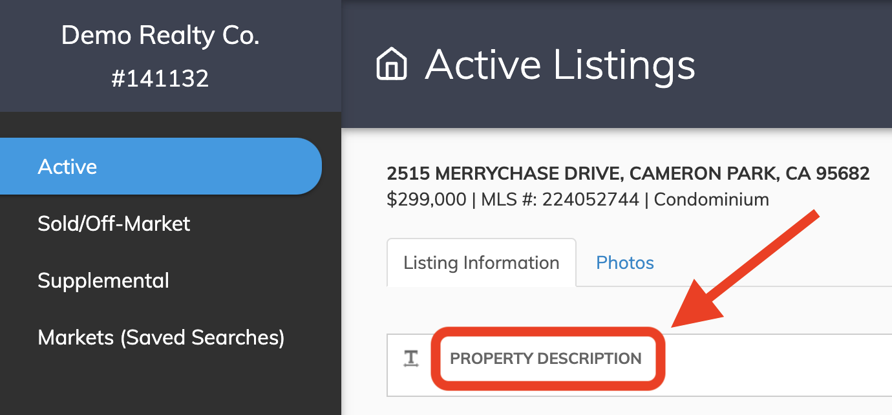Select Active in the sidebar
Viewport: 892px width, 415px height.
161,166
